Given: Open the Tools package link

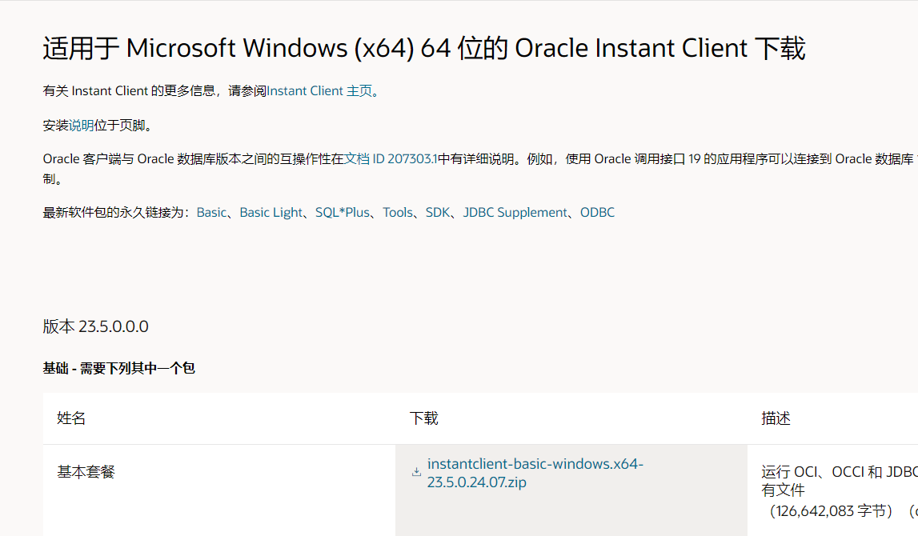Looking at the screenshot, I should click(x=398, y=213).
